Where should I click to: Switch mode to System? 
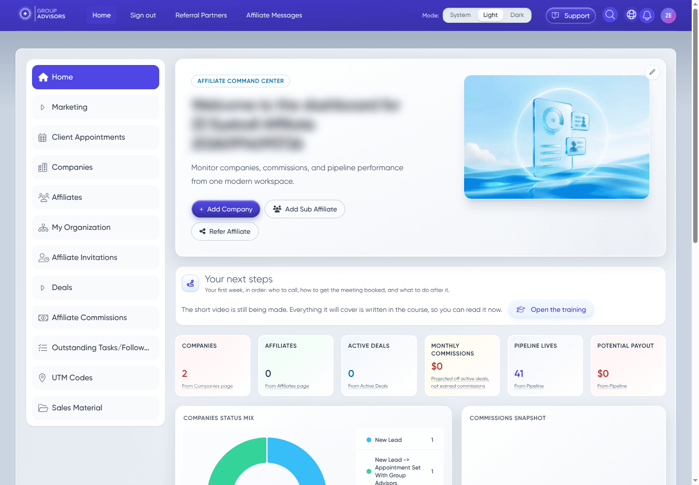pyautogui.click(x=460, y=15)
